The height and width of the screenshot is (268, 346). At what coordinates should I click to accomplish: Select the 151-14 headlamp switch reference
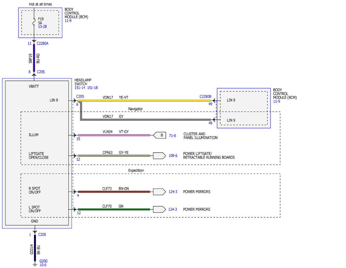coord(80,88)
